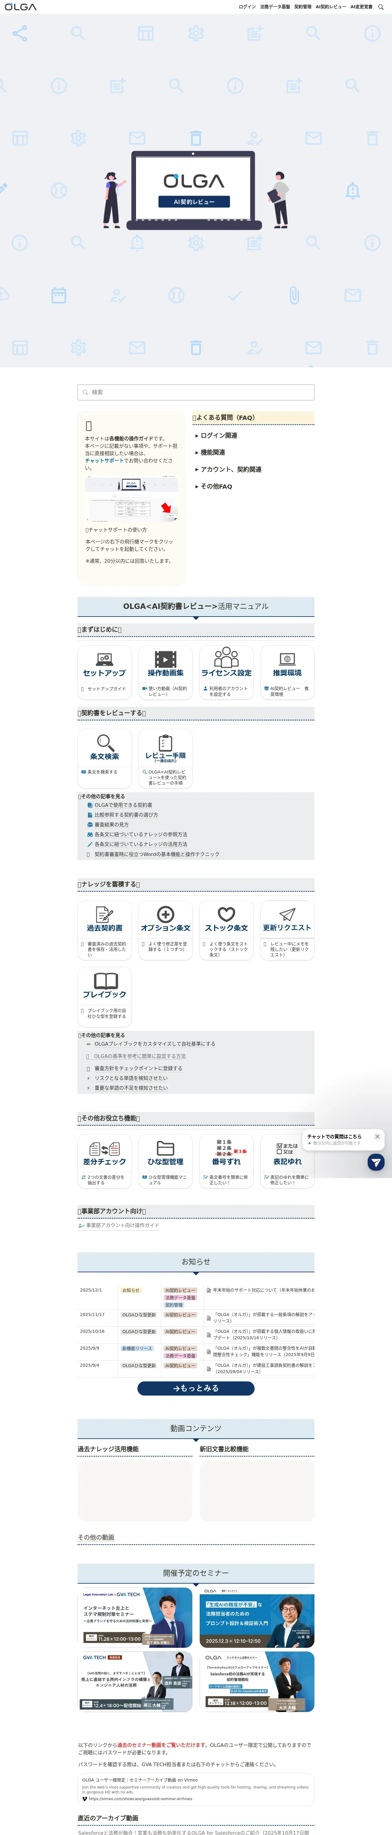Screen dimensions: 392x1835
Task: Open the 審査結果の見方 article link
Action: [112, 825]
